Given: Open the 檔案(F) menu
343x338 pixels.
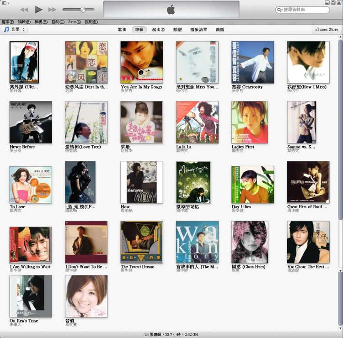Looking at the screenshot, I should [x=7, y=22].
